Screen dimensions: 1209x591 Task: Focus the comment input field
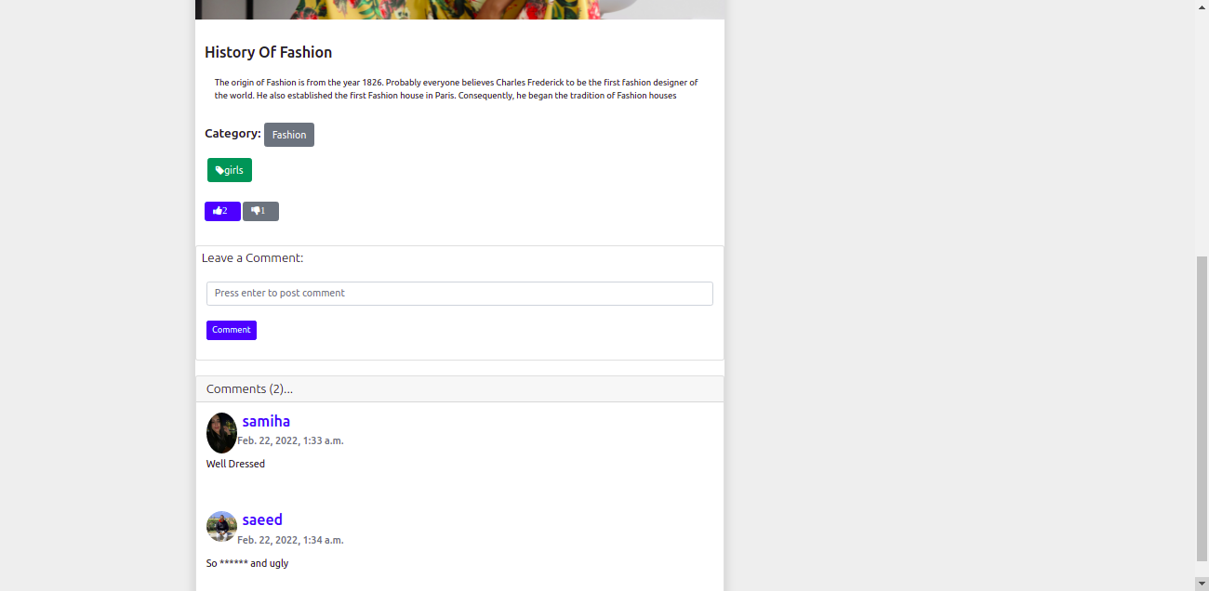[x=459, y=294]
